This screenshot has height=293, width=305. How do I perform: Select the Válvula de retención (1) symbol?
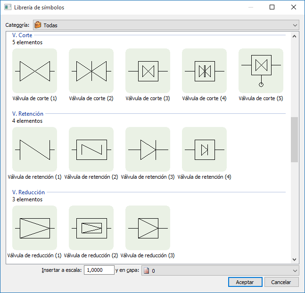(34, 150)
